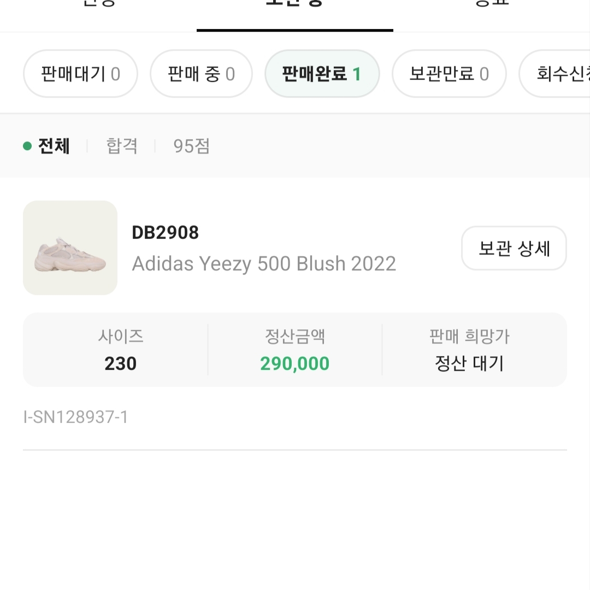Click the order number I-SN128937-1
Screen dimensions: 590x590
coord(75,417)
